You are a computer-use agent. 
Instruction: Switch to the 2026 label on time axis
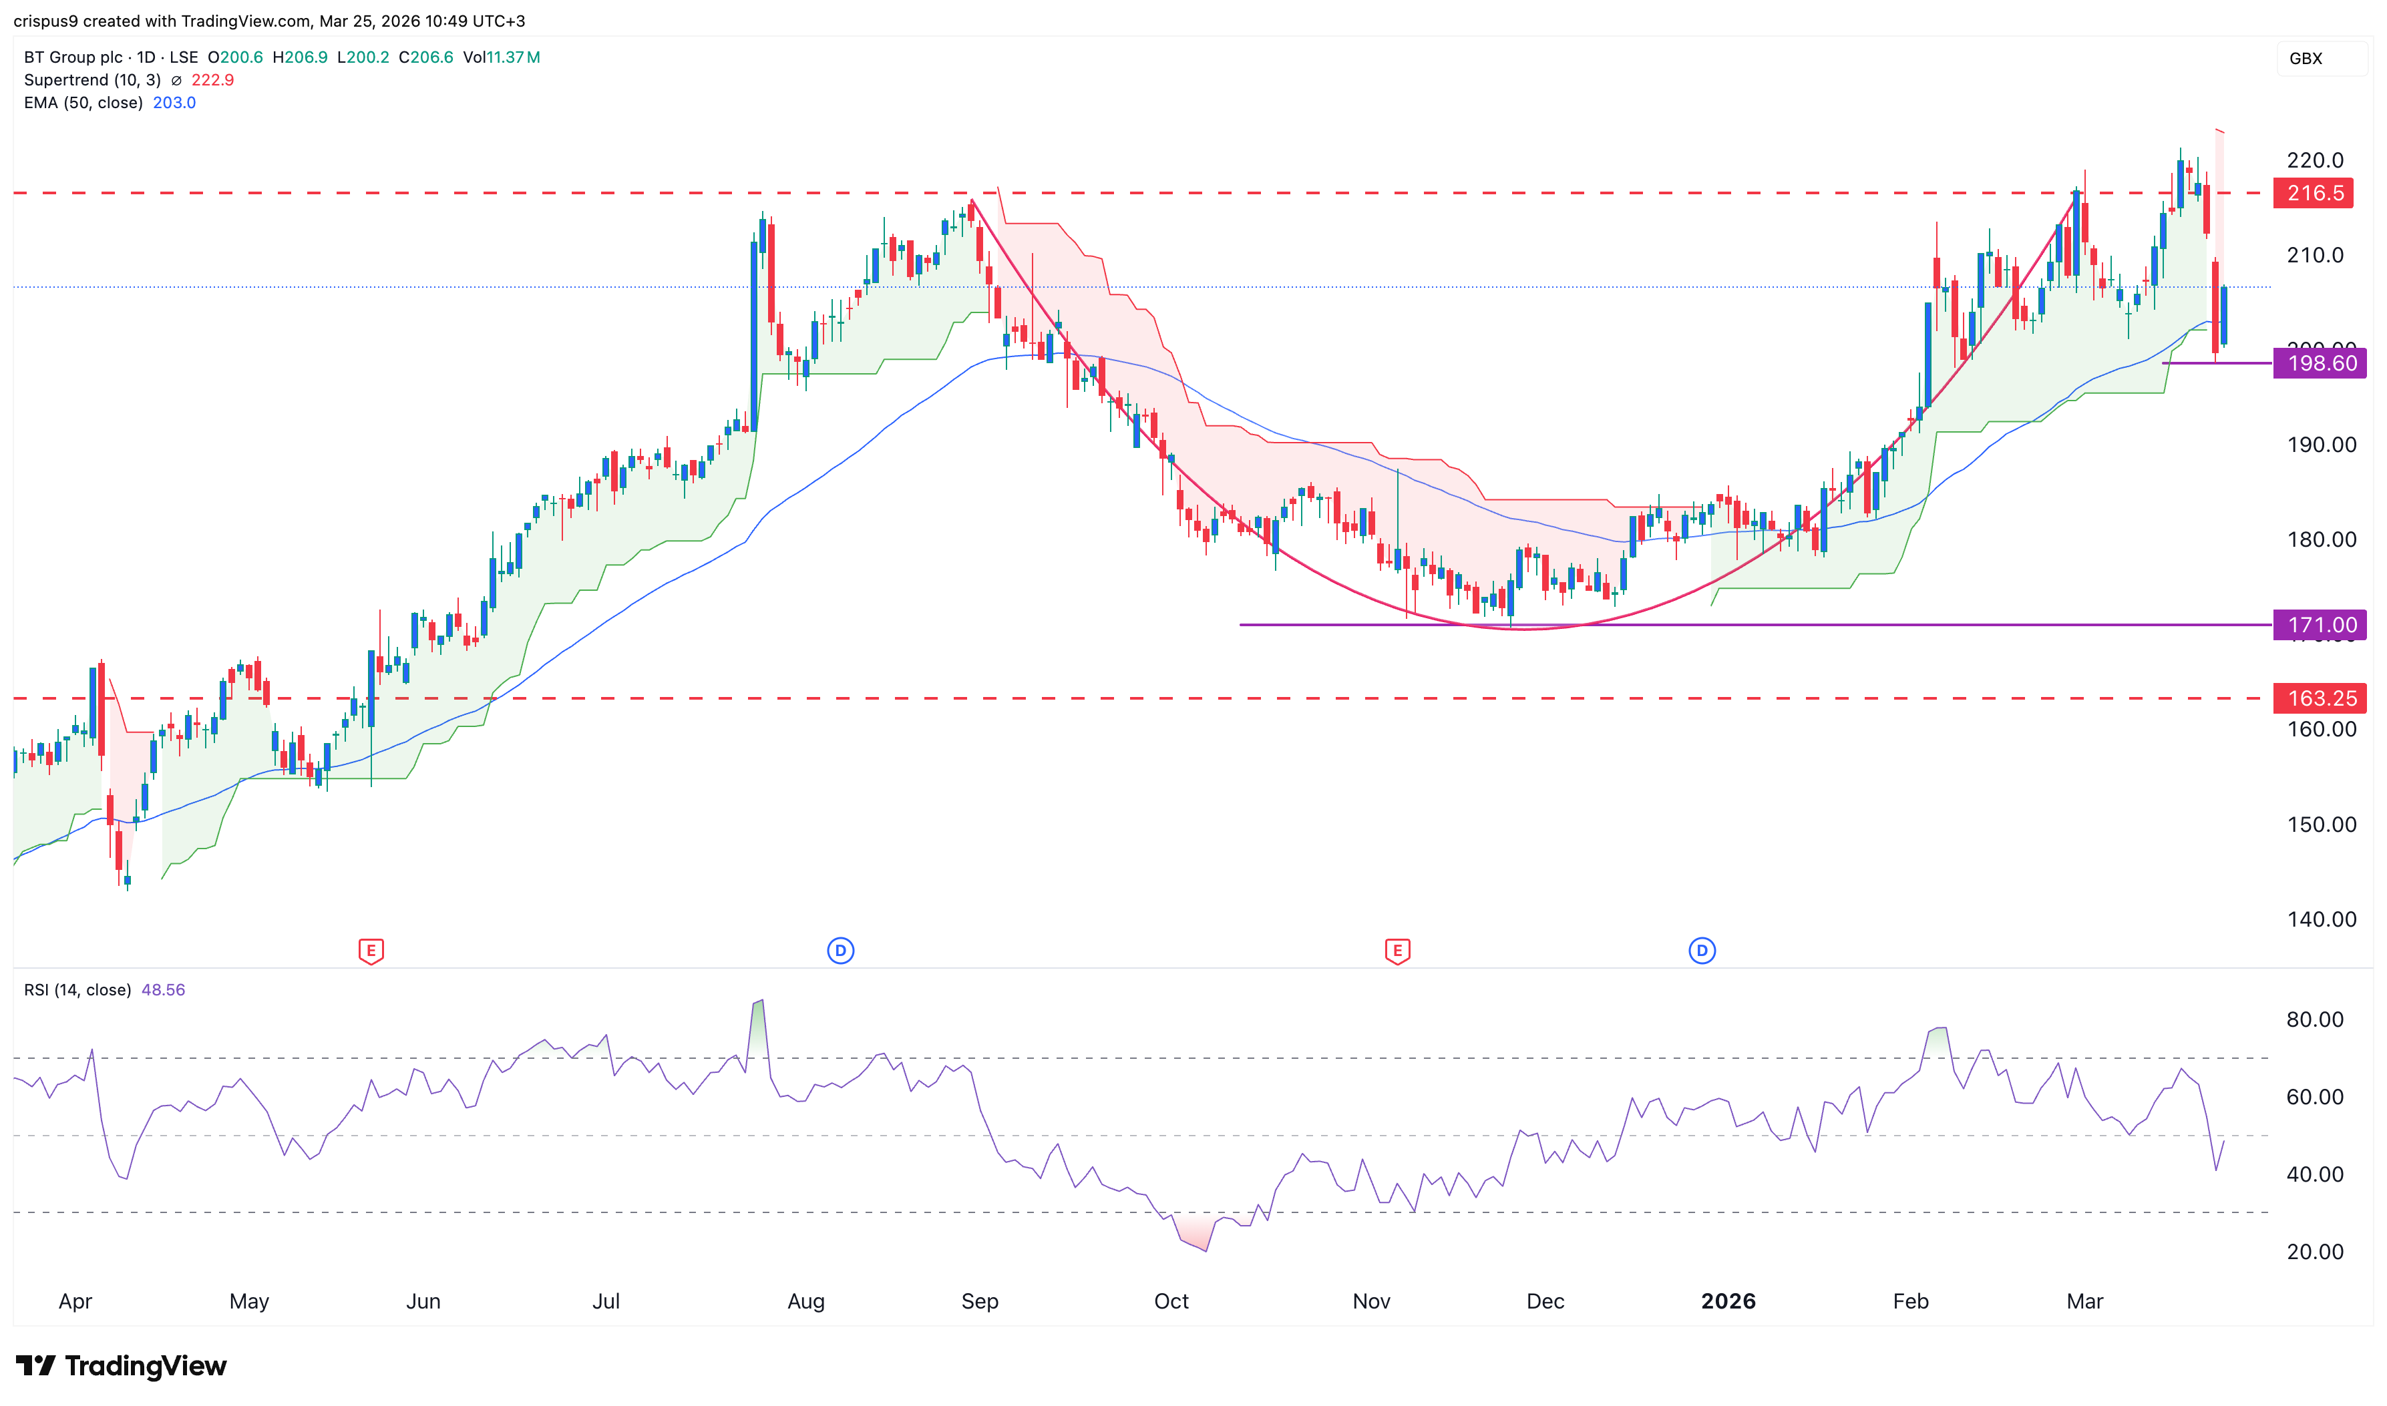pos(1728,1301)
